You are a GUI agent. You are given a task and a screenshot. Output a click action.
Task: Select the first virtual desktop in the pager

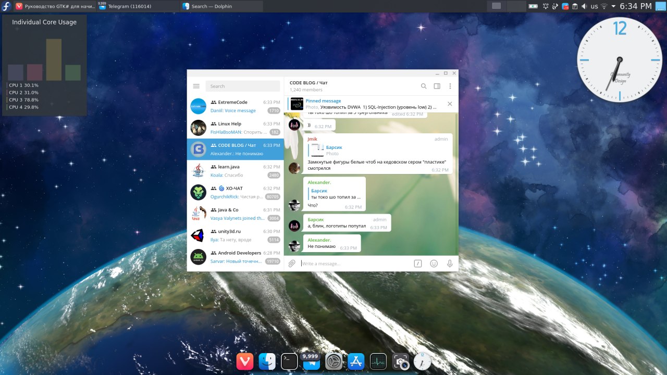(x=497, y=6)
